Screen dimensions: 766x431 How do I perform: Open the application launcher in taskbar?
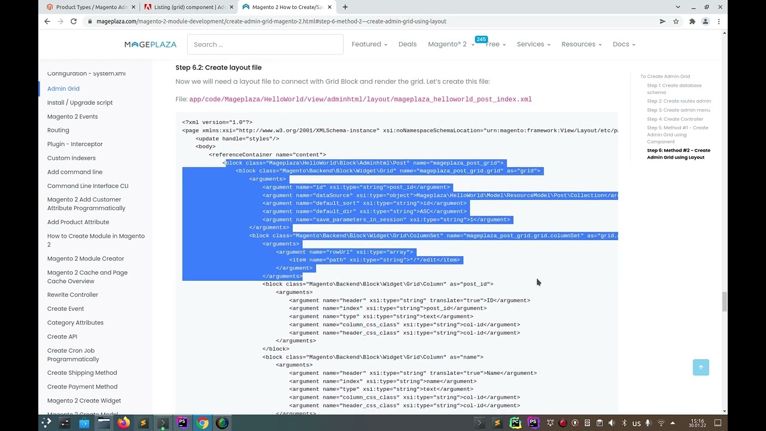(x=46, y=423)
